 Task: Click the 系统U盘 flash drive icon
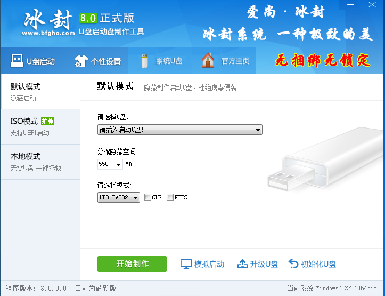(x=144, y=61)
